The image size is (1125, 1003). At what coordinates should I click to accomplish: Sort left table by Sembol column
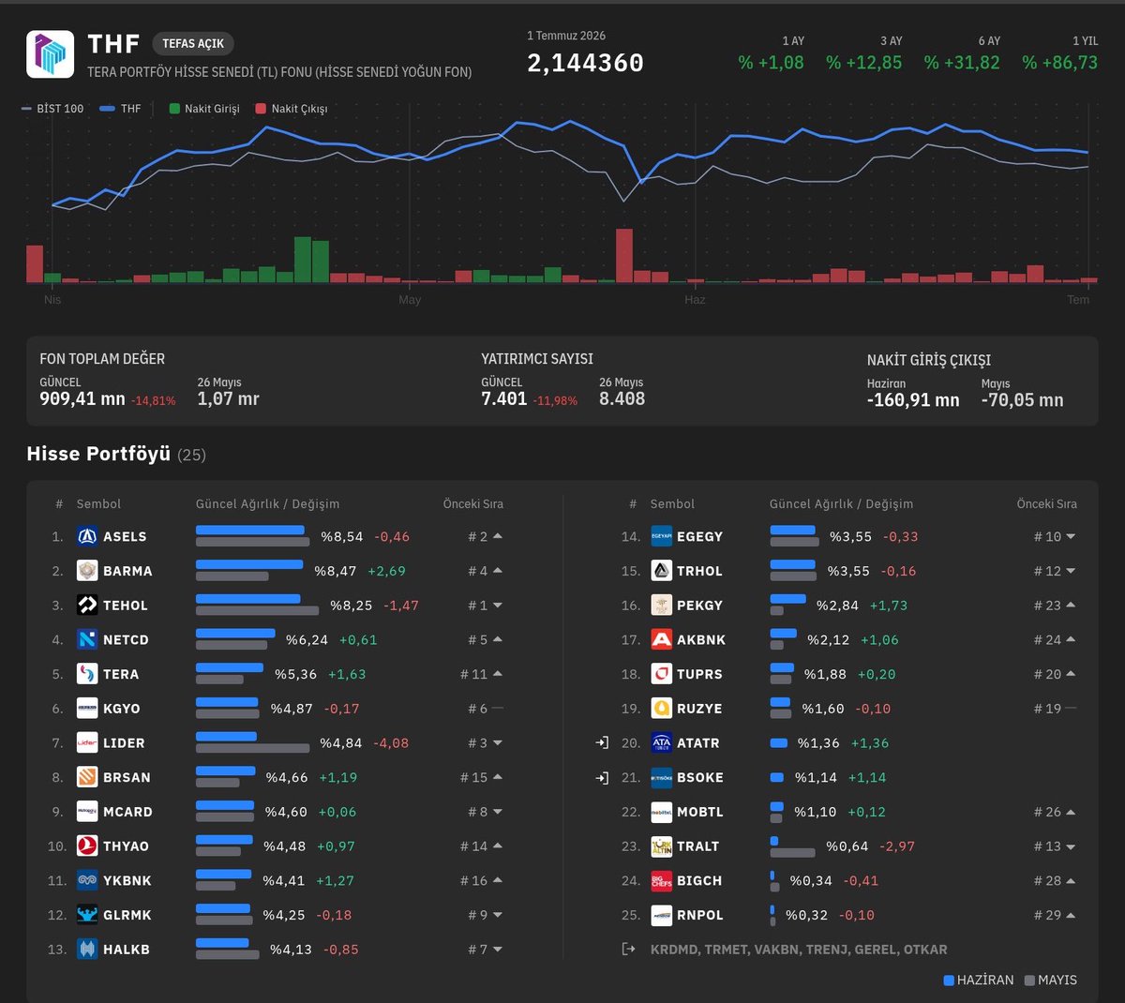pyautogui.click(x=98, y=503)
